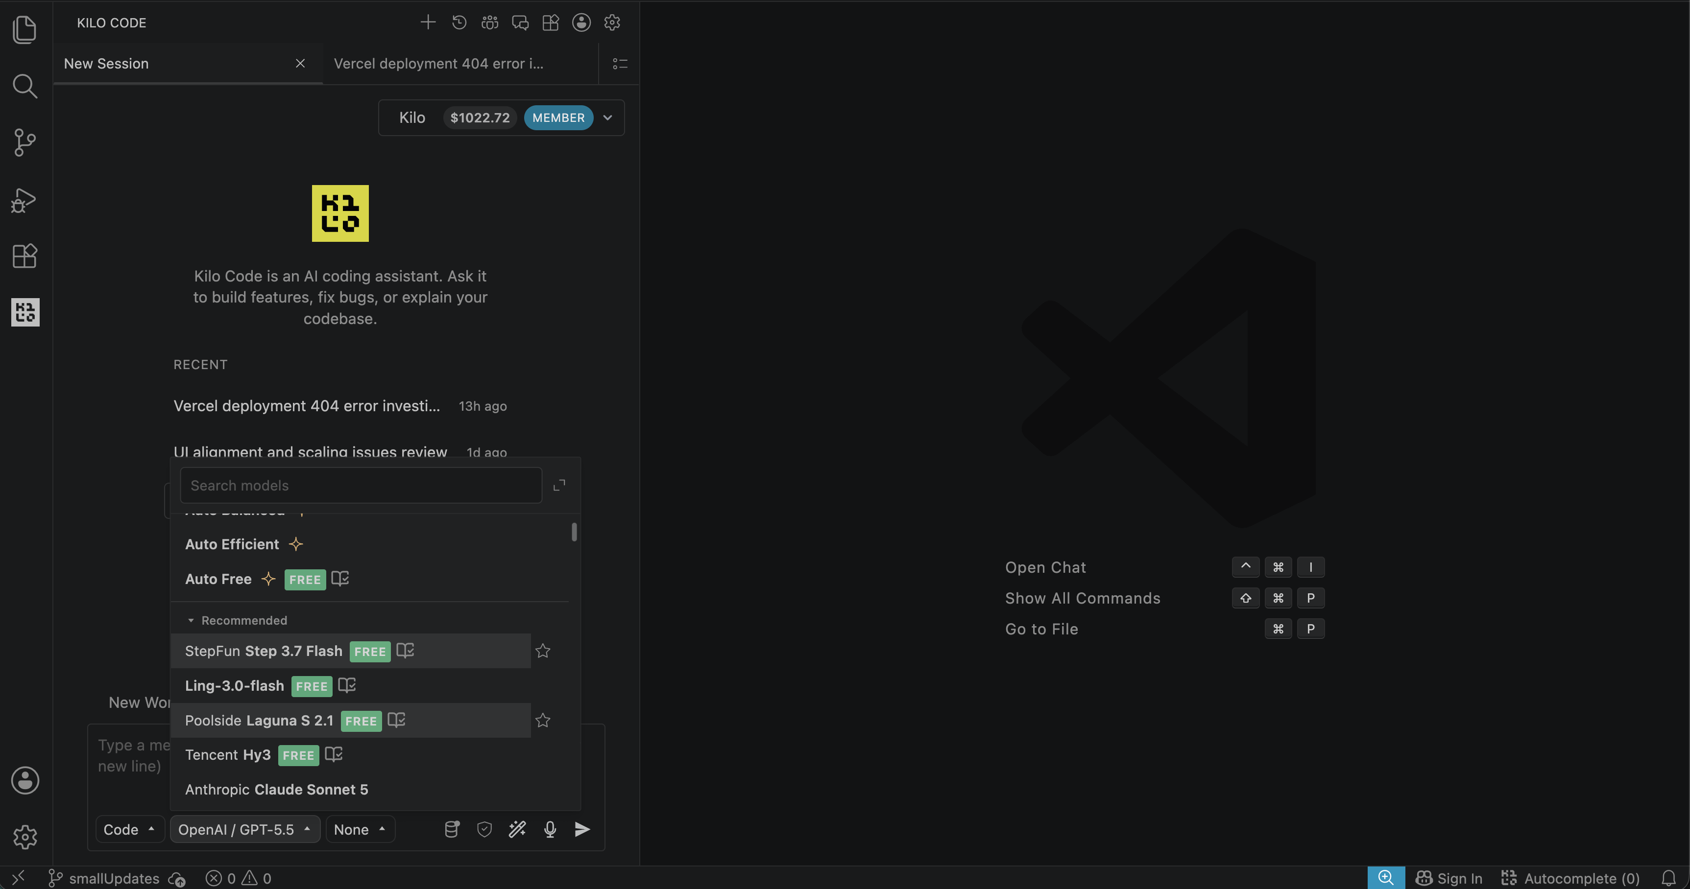The width and height of the screenshot is (1690, 889).
Task: Select Kilo Code icon in activity bar
Action: coord(25,312)
